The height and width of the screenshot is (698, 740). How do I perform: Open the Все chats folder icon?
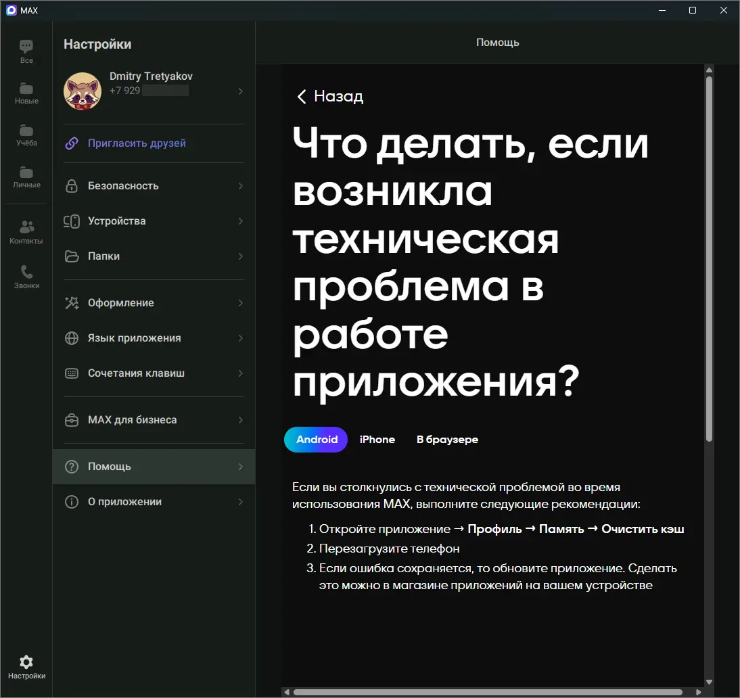[26, 46]
